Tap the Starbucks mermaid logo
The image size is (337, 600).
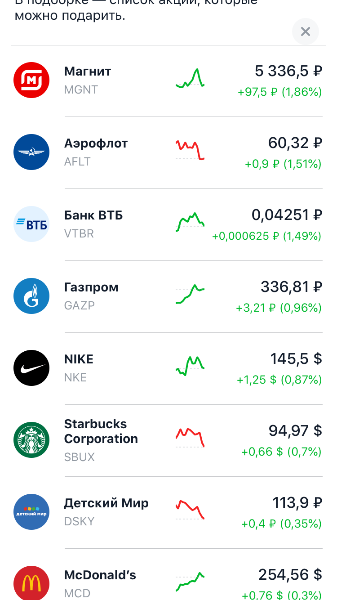[x=31, y=440]
